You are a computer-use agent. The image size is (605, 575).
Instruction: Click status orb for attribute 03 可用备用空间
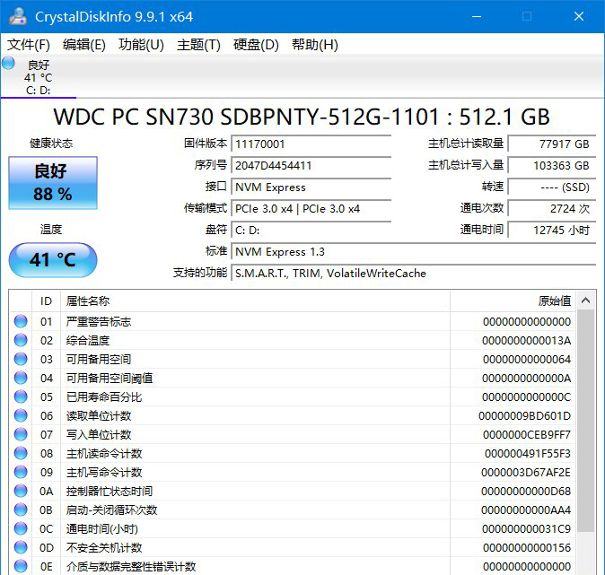pyautogui.click(x=21, y=359)
